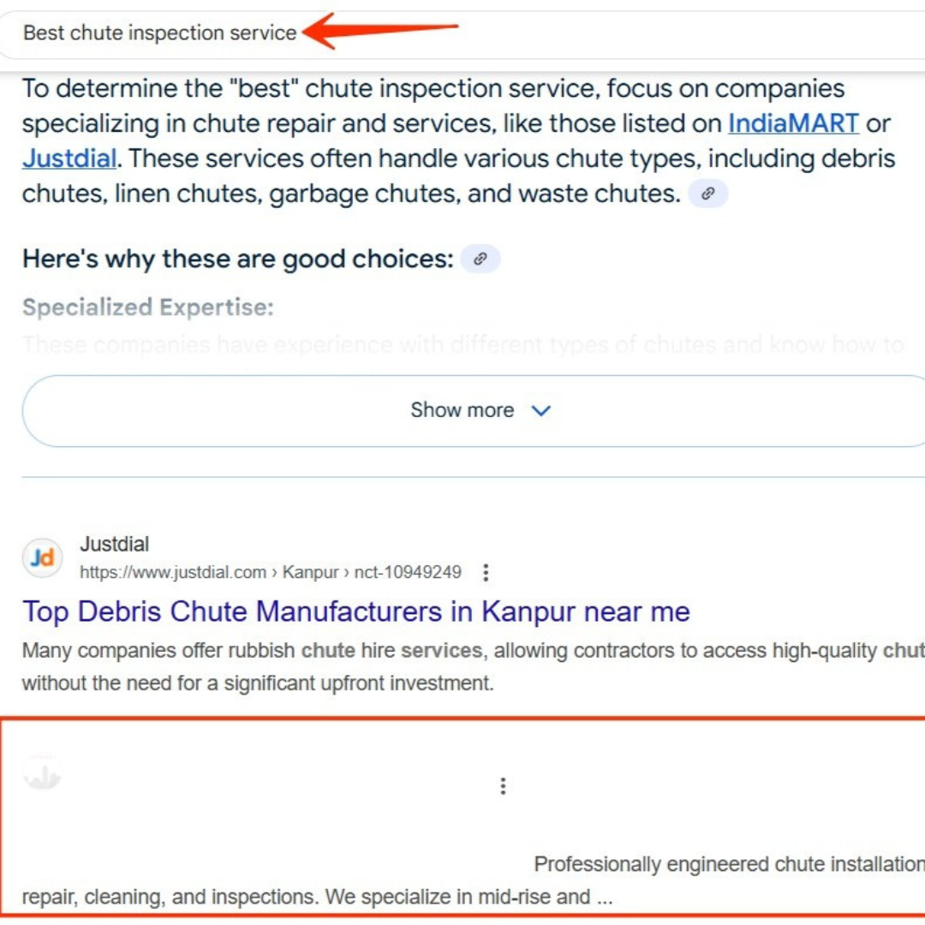Click the faded favicon in the highlighted result
Screen dimensions: 925x925
click(x=42, y=773)
